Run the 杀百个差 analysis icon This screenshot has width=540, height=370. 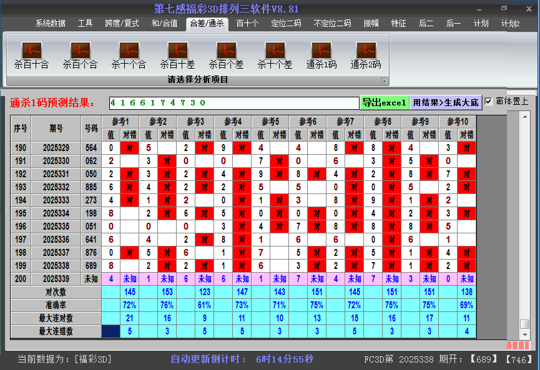pyautogui.click(x=226, y=51)
